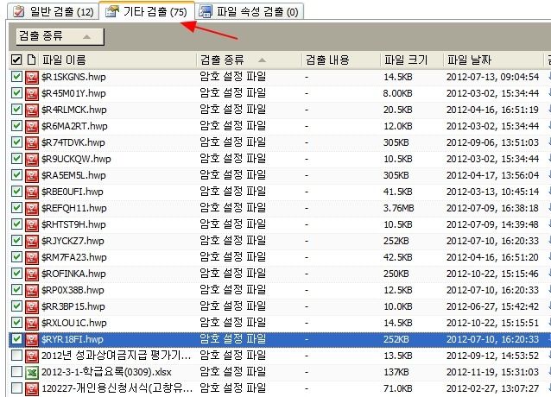Screen dimensions: 551x397
Task: Select file name $RHTST9H.hwp
Action: point(73,224)
